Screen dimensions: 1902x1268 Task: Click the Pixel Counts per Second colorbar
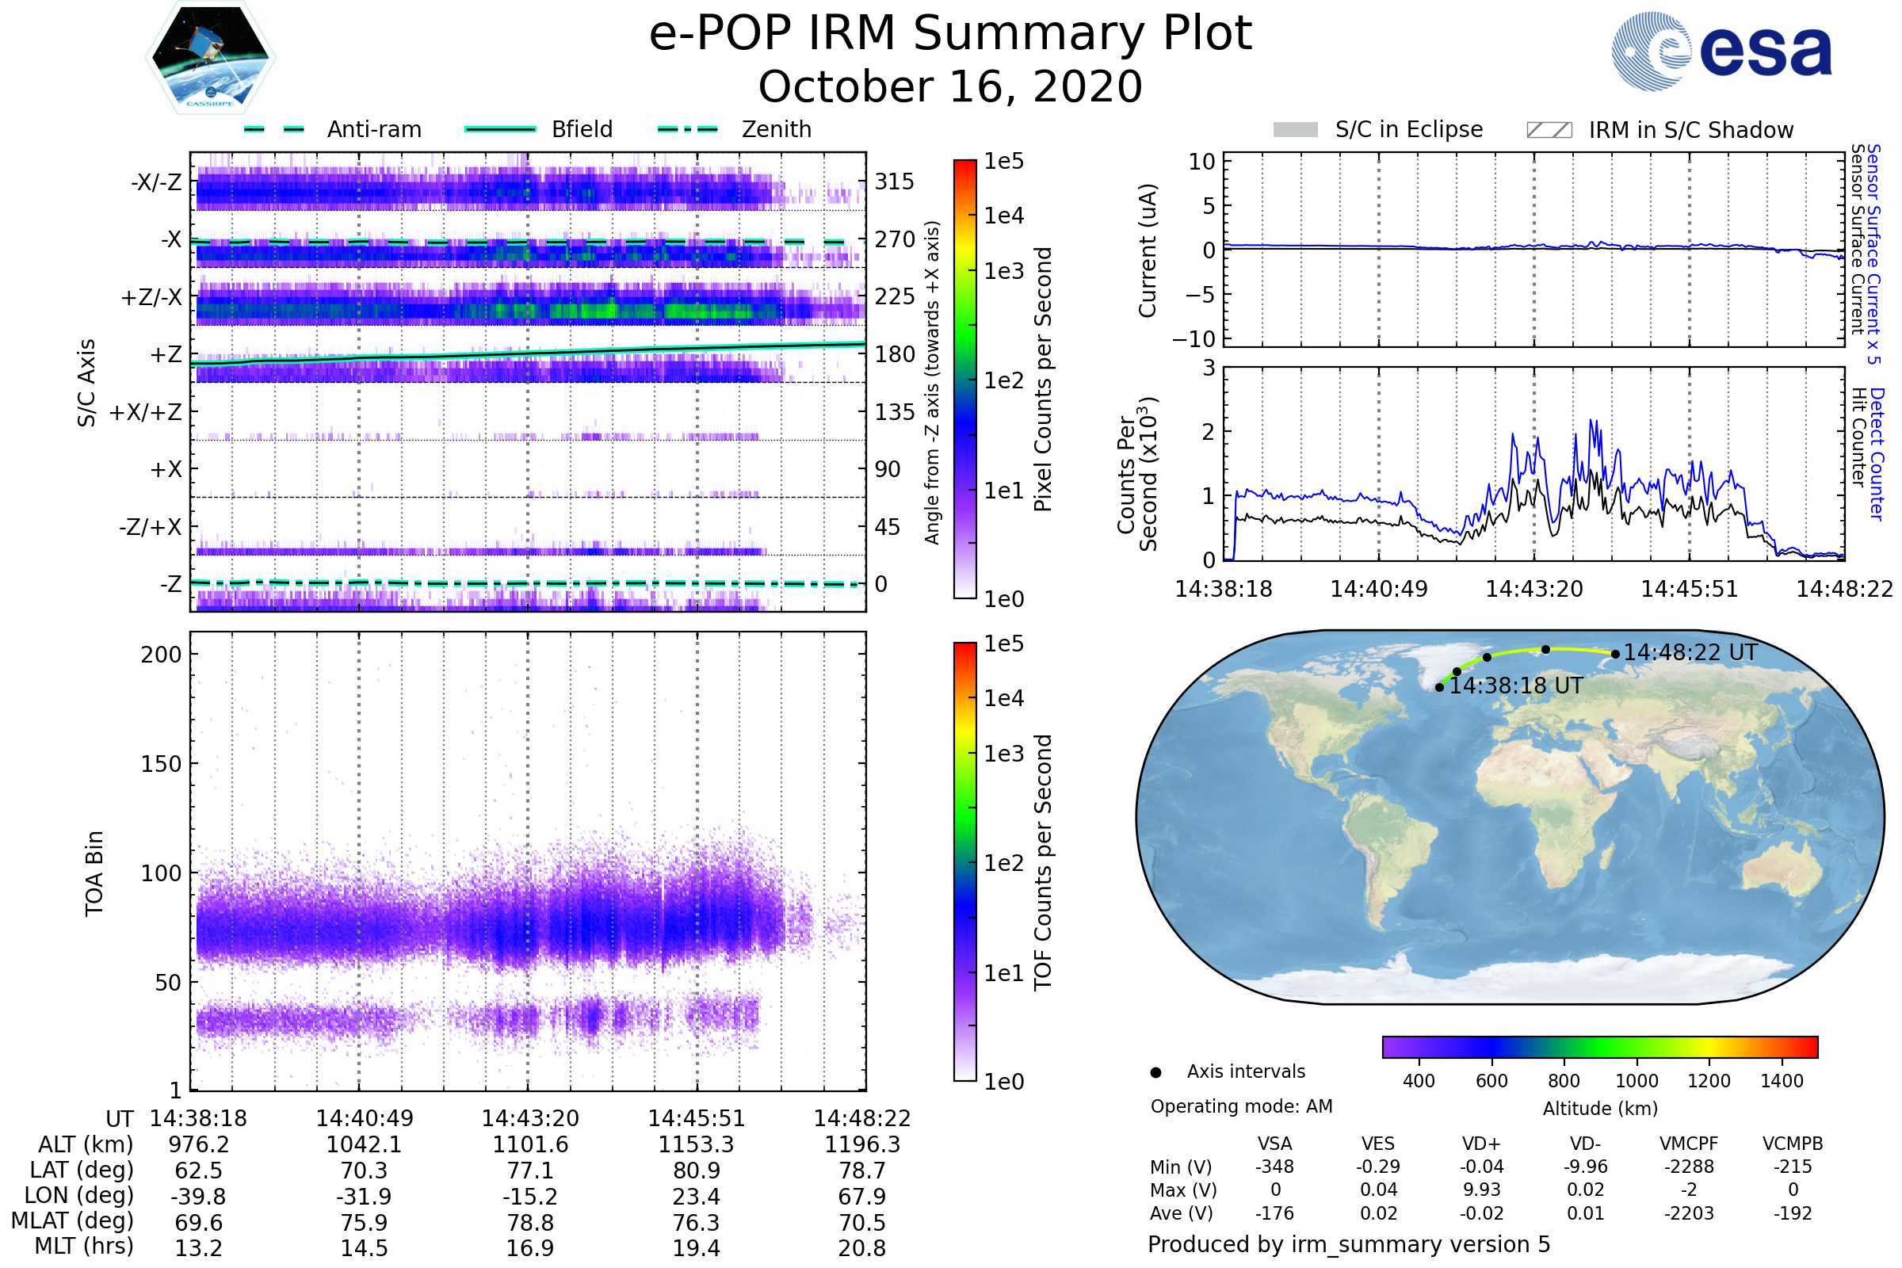point(964,380)
